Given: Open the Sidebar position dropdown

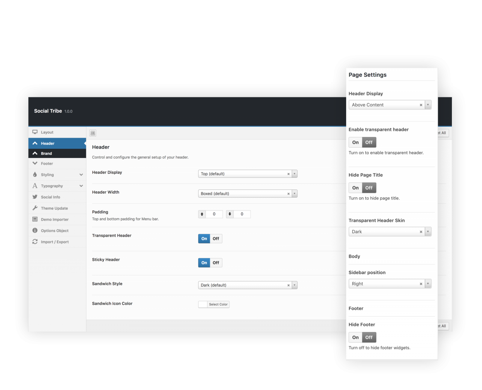Looking at the screenshot, I should point(428,283).
